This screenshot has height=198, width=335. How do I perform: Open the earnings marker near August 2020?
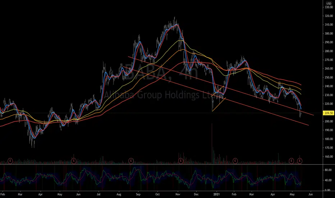pyautogui.click(x=131, y=161)
